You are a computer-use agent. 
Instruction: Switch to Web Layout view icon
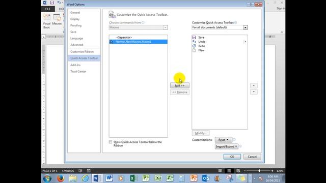[238, 171]
